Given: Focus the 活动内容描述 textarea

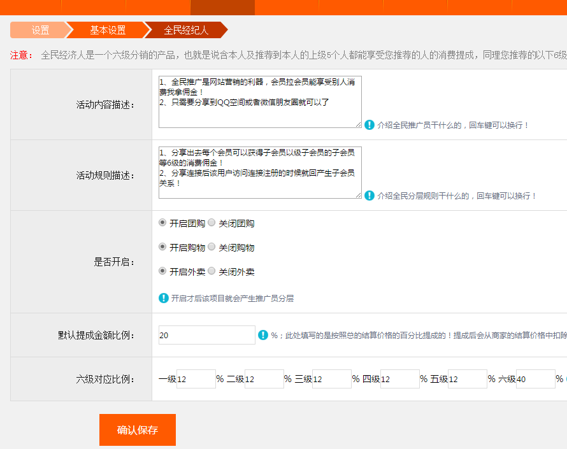Looking at the screenshot, I should (260, 102).
